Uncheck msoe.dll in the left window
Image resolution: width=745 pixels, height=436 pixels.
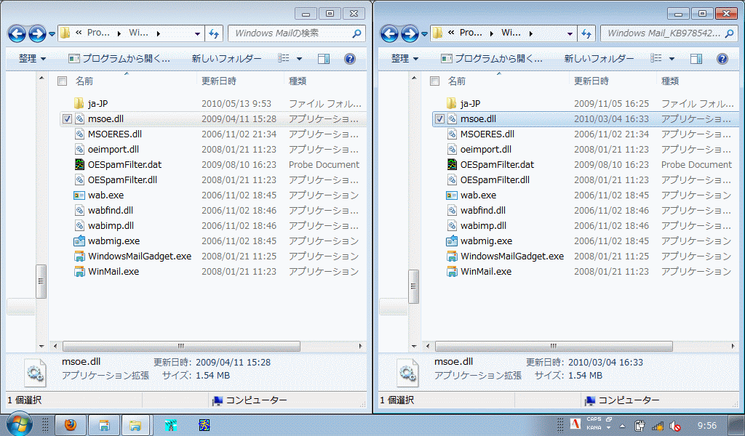(68, 118)
